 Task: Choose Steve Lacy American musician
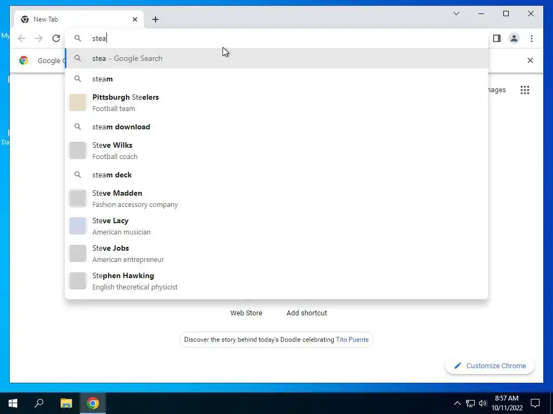pos(277,226)
